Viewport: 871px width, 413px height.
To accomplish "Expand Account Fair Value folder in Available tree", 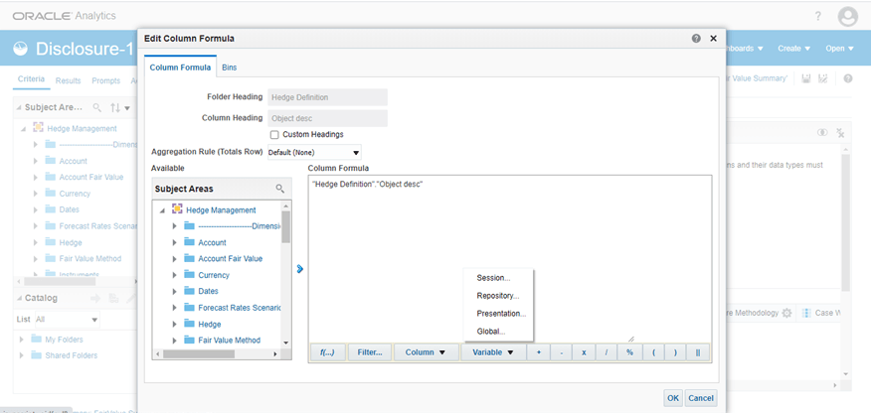I will coord(174,259).
